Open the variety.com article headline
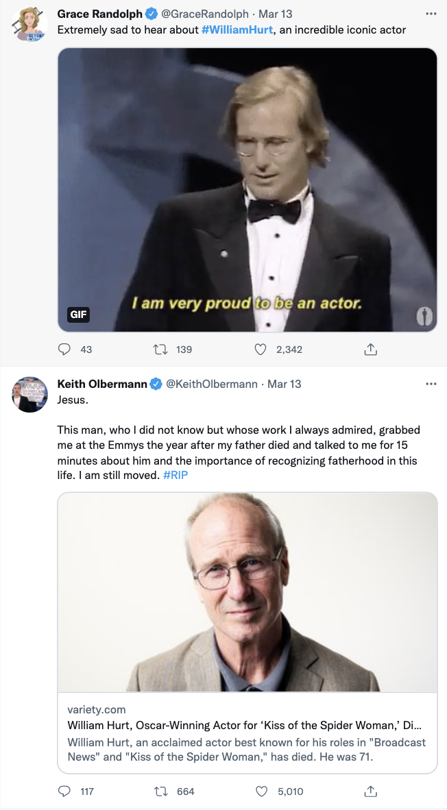The image size is (447, 810). coord(244,725)
